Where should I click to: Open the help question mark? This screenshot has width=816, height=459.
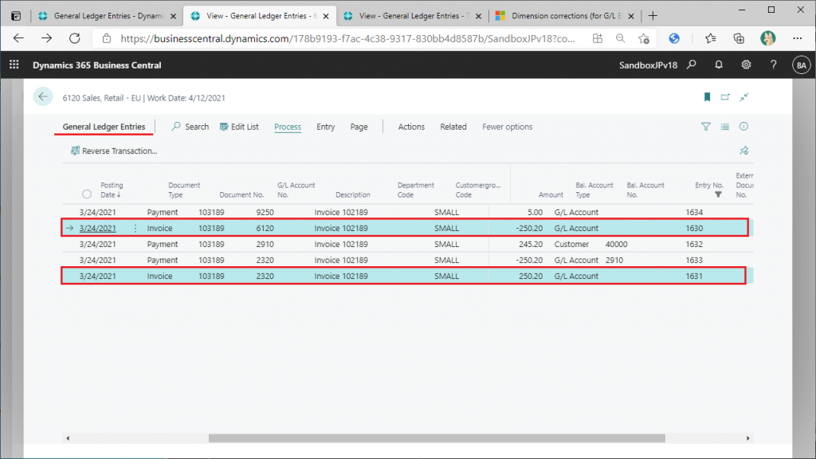[x=773, y=65]
